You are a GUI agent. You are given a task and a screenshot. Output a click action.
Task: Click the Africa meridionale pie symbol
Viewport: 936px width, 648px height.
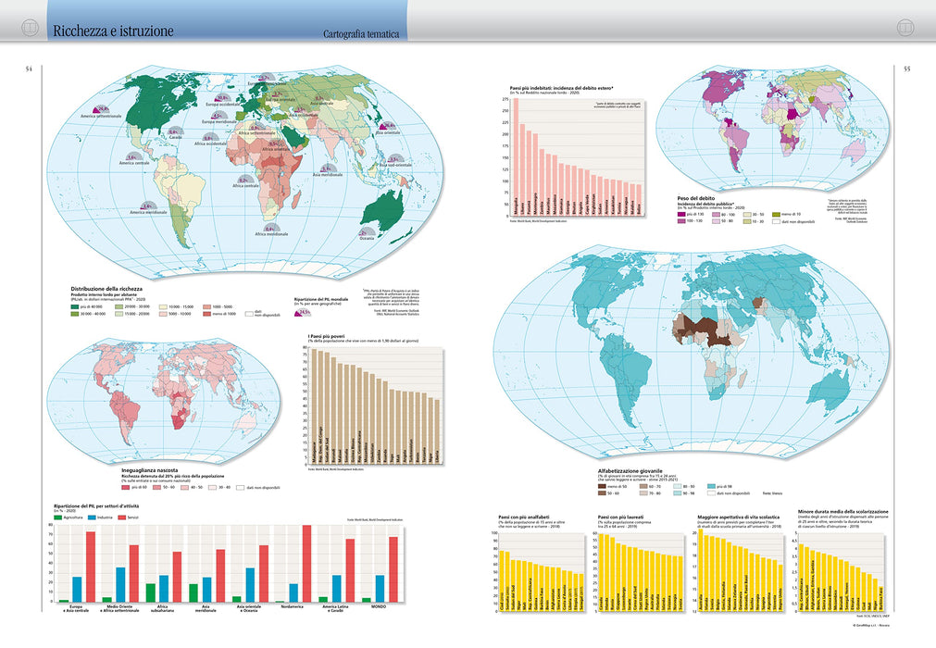[270, 228]
